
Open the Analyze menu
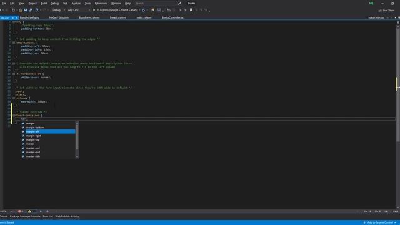pos(76,4)
